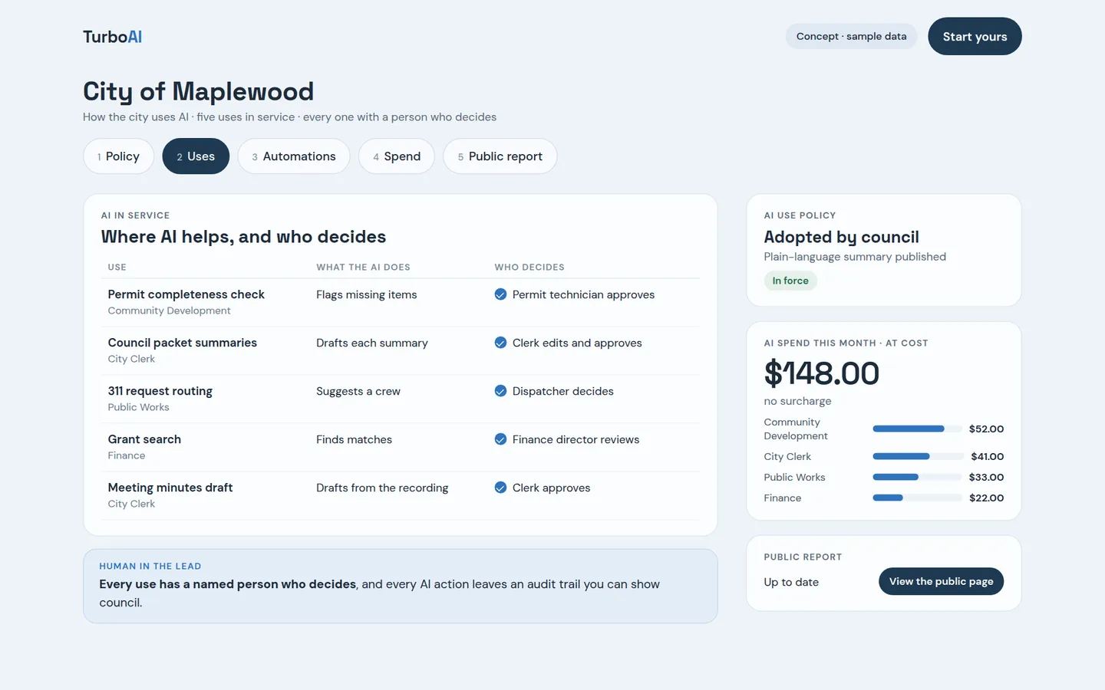
Task: Open the Public report tab
Action: [500, 156]
